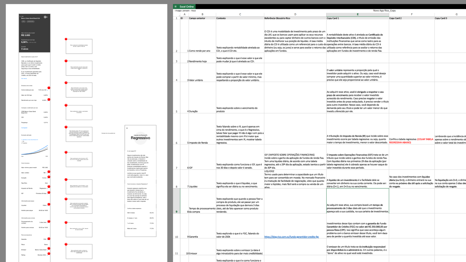Viewport: 466px width, 262px height.
Task: Select the 'Referência Glossário Rico' header cell
Action: click(295, 18)
